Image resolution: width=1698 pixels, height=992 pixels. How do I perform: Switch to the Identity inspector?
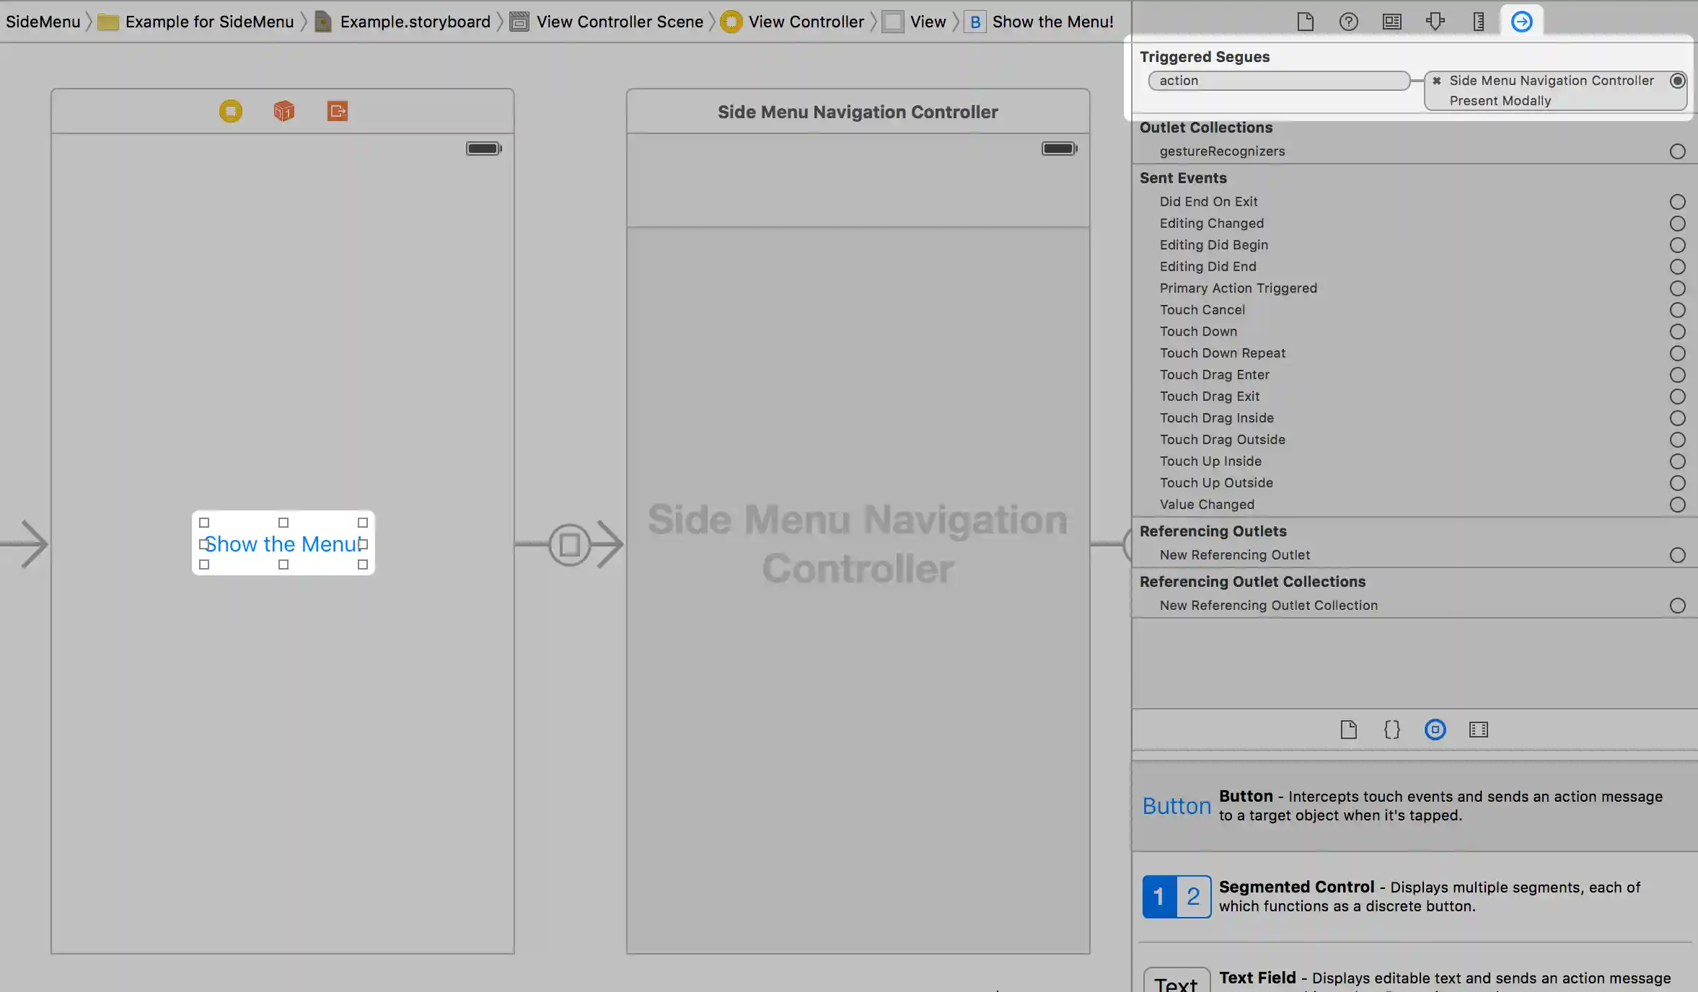point(1391,22)
